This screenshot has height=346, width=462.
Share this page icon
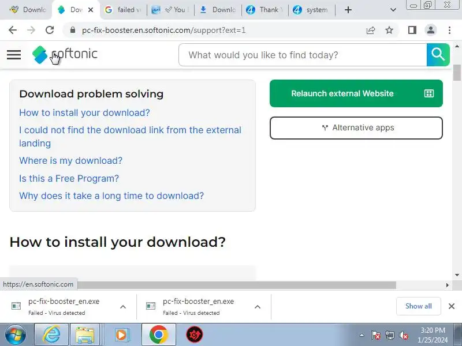[x=371, y=30]
